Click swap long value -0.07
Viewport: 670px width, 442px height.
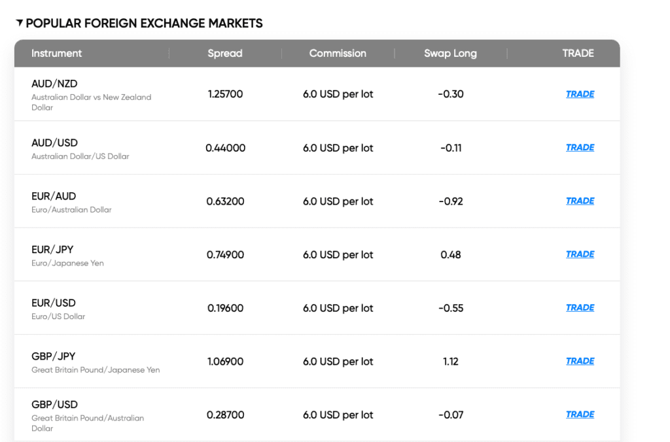pos(450,415)
